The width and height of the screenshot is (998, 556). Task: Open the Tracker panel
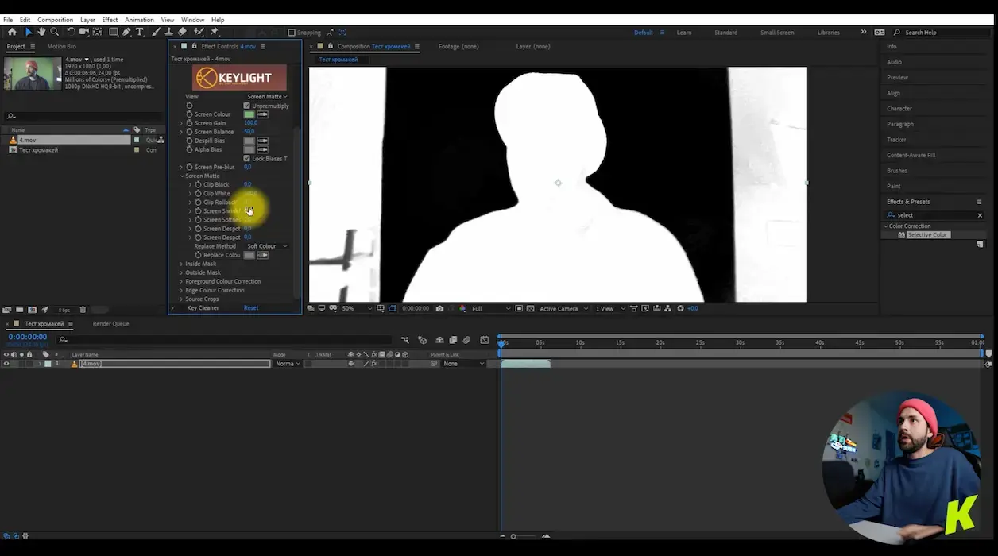click(896, 140)
